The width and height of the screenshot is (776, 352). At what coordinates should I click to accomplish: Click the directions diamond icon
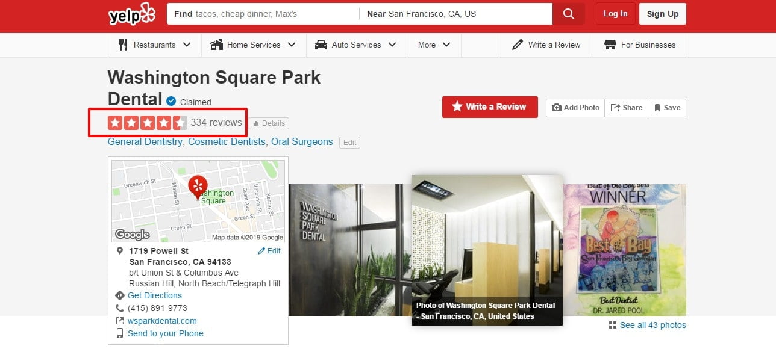coord(120,295)
